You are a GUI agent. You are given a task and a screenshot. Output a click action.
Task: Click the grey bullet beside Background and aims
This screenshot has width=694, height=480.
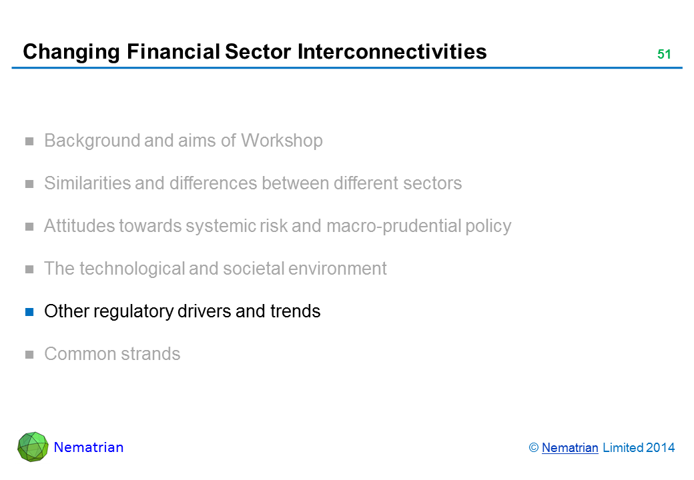(x=29, y=141)
